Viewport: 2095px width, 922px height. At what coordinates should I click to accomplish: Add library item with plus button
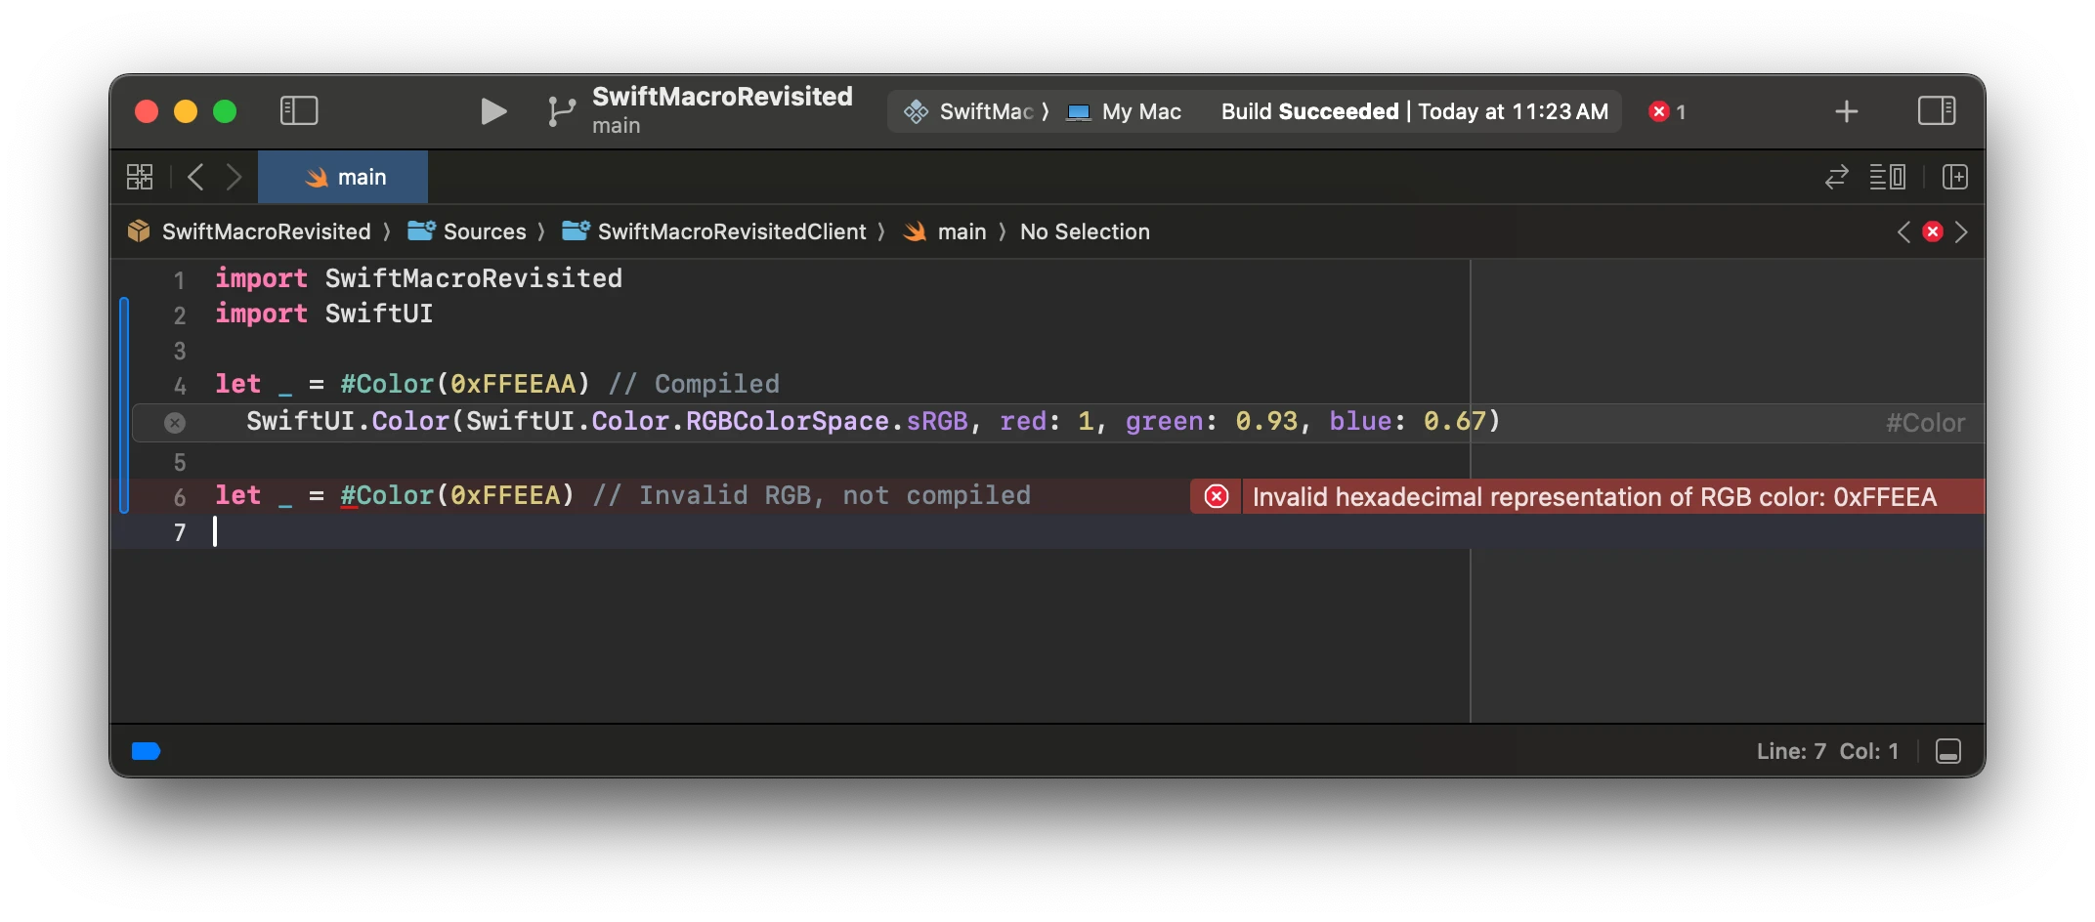point(1846,111)
